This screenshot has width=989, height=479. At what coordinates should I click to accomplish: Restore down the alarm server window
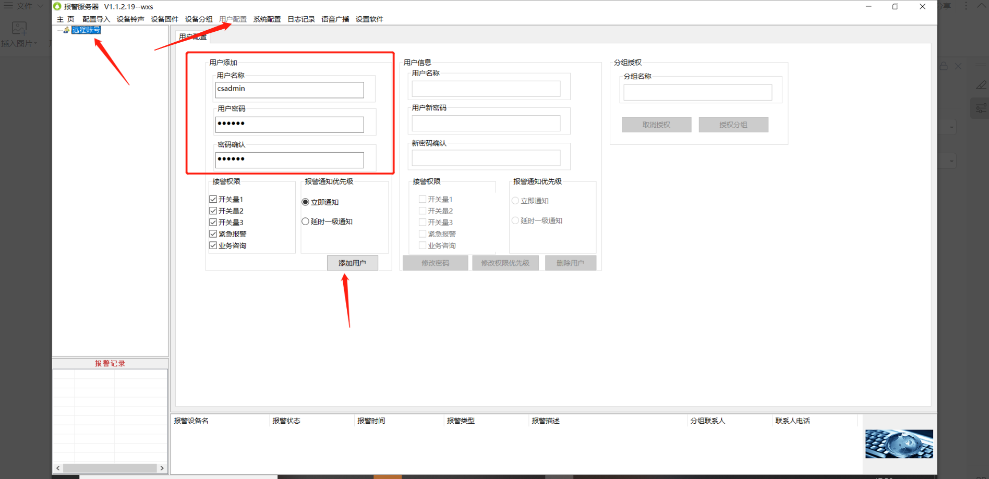click(x=896, y=7)
